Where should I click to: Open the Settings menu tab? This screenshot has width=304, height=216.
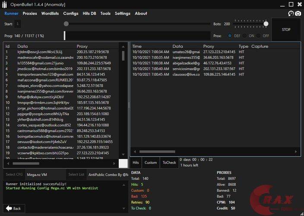pos(122,13)
